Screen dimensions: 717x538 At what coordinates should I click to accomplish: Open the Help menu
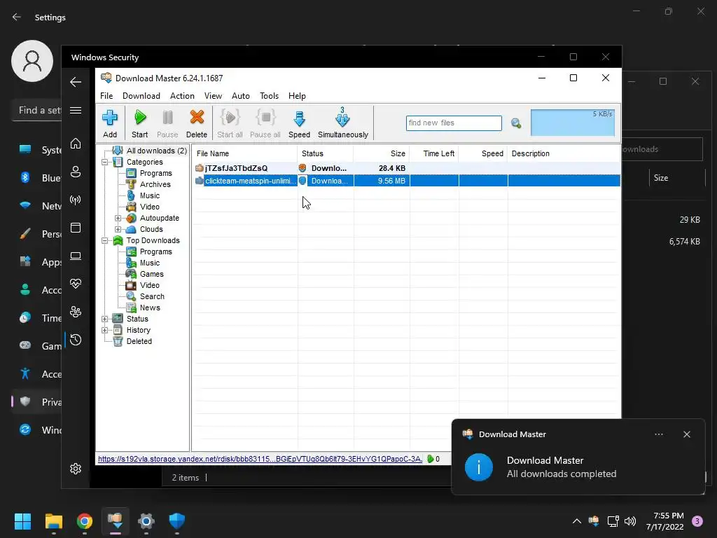point(297,95)
